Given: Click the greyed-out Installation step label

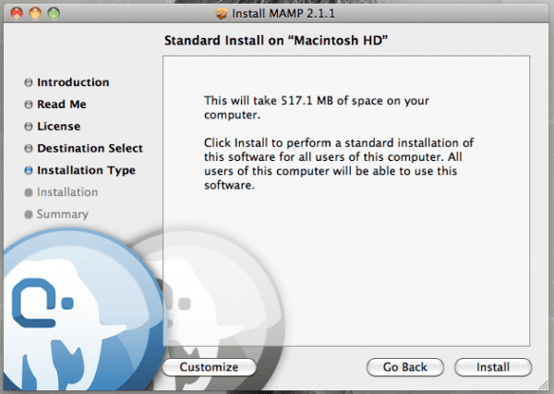Looking at the screenshot, I should coord(67,192).
